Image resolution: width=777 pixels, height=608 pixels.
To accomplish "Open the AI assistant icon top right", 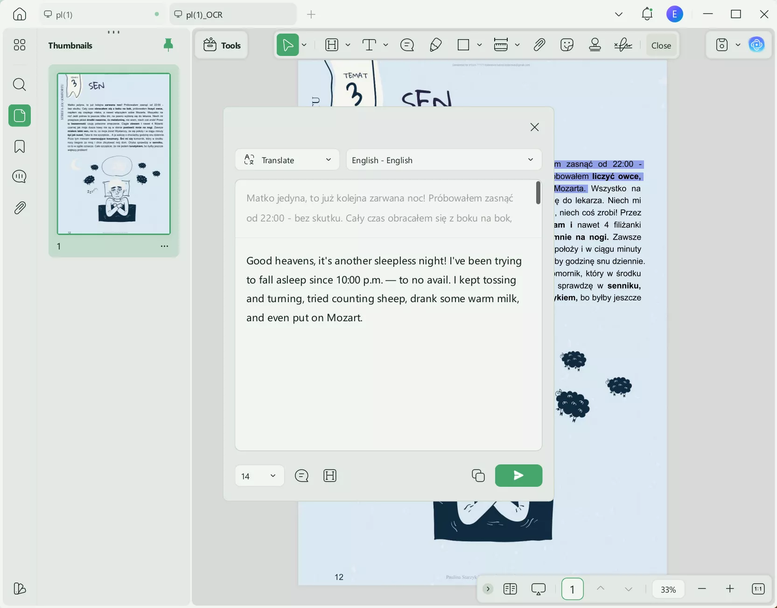I will click(757, 45).
